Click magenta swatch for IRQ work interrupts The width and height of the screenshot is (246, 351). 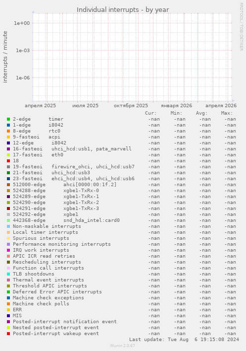pos(8,250)
